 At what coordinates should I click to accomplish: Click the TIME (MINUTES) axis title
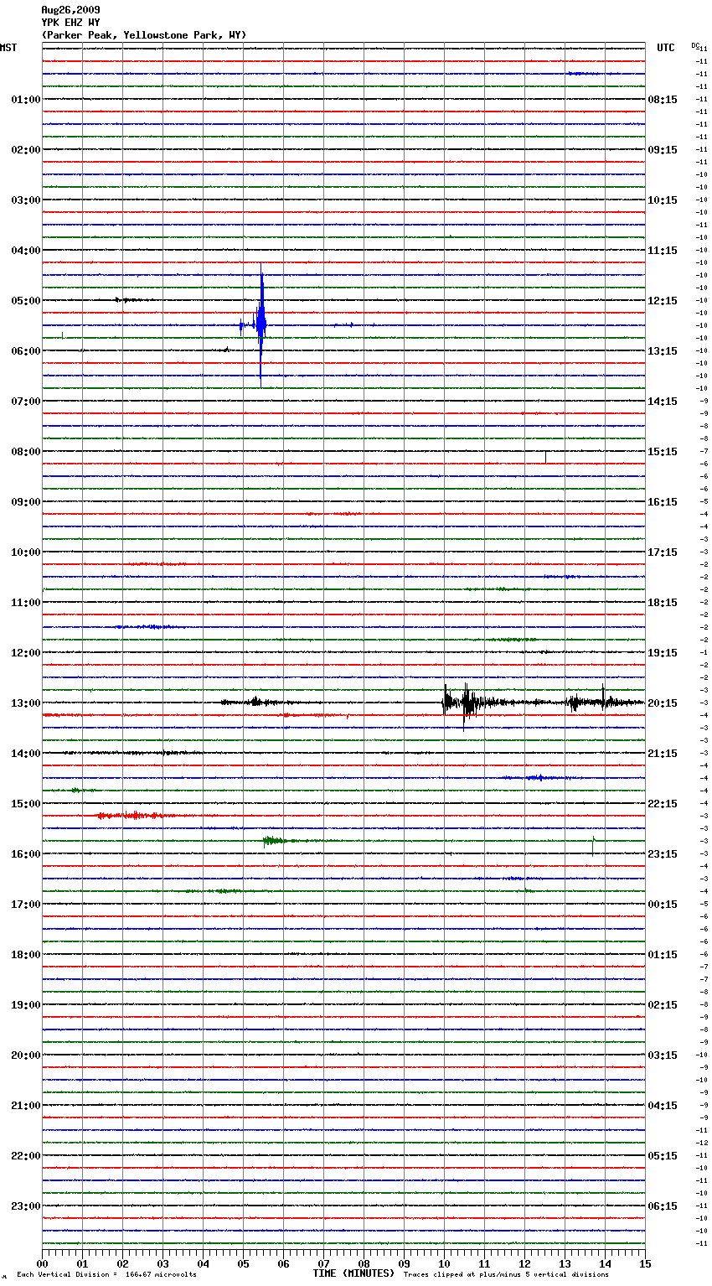pyautogui.click(x=353, y=1273)
